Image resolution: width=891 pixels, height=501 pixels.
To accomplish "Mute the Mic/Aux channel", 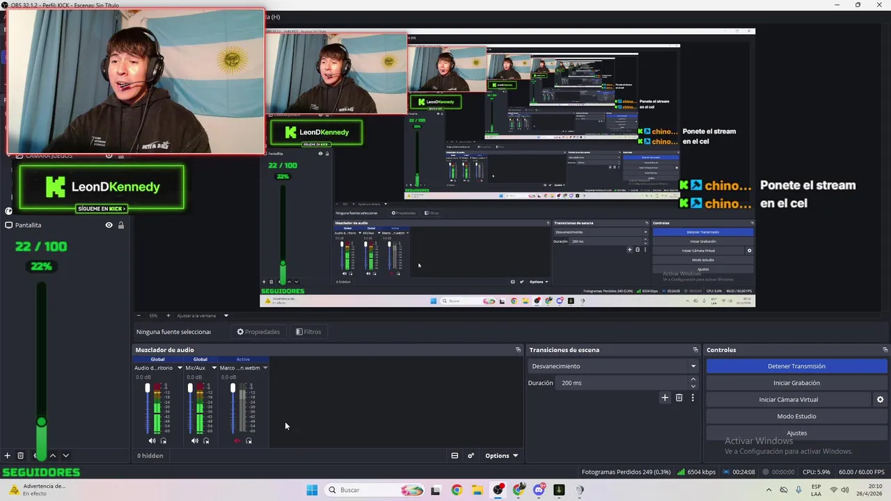I will tap(195, 440).
